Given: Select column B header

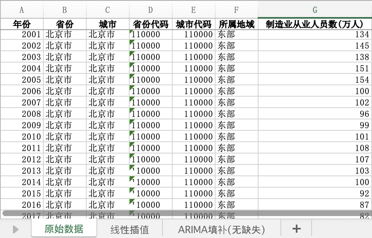Looking at the screenshot, I should 65,10.
